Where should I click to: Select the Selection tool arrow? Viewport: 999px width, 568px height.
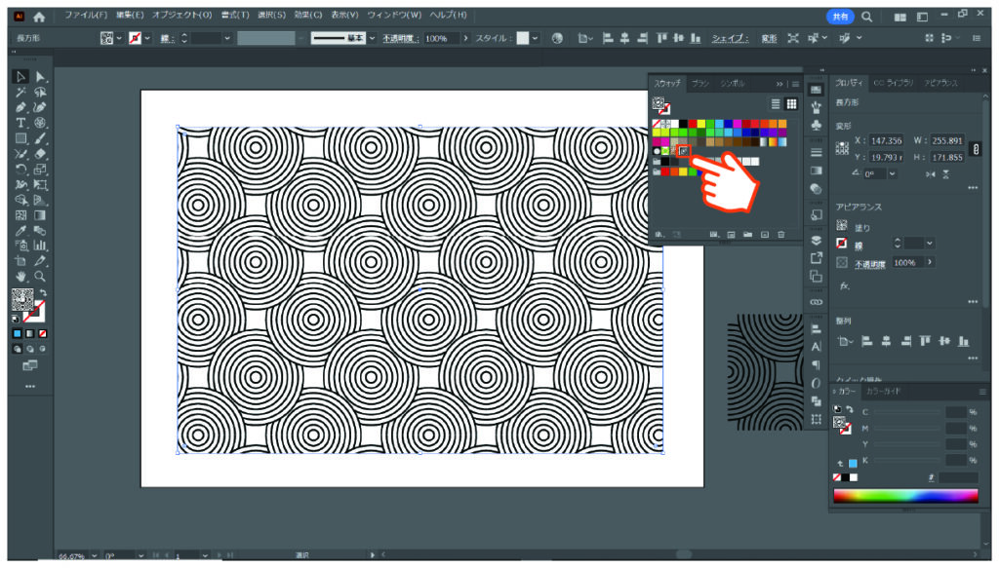coord(20,77)
